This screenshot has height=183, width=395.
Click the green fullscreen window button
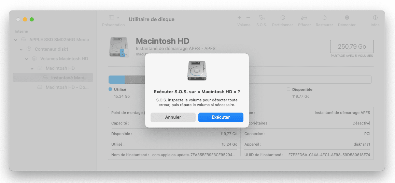(x=32, y=19)
